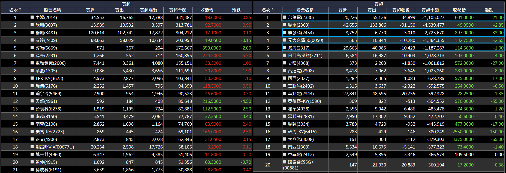Open stock 華新科(2492)
The width and height of the screenshot is (506, 173).
tap(301, 86)
